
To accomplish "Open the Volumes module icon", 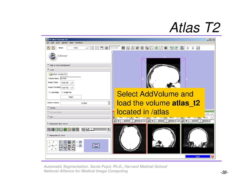I will 137,48.
